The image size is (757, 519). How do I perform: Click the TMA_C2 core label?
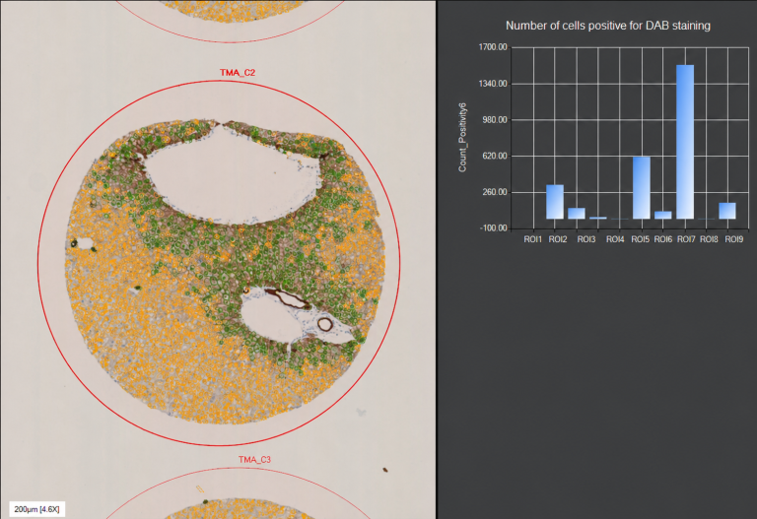(238, 73)
